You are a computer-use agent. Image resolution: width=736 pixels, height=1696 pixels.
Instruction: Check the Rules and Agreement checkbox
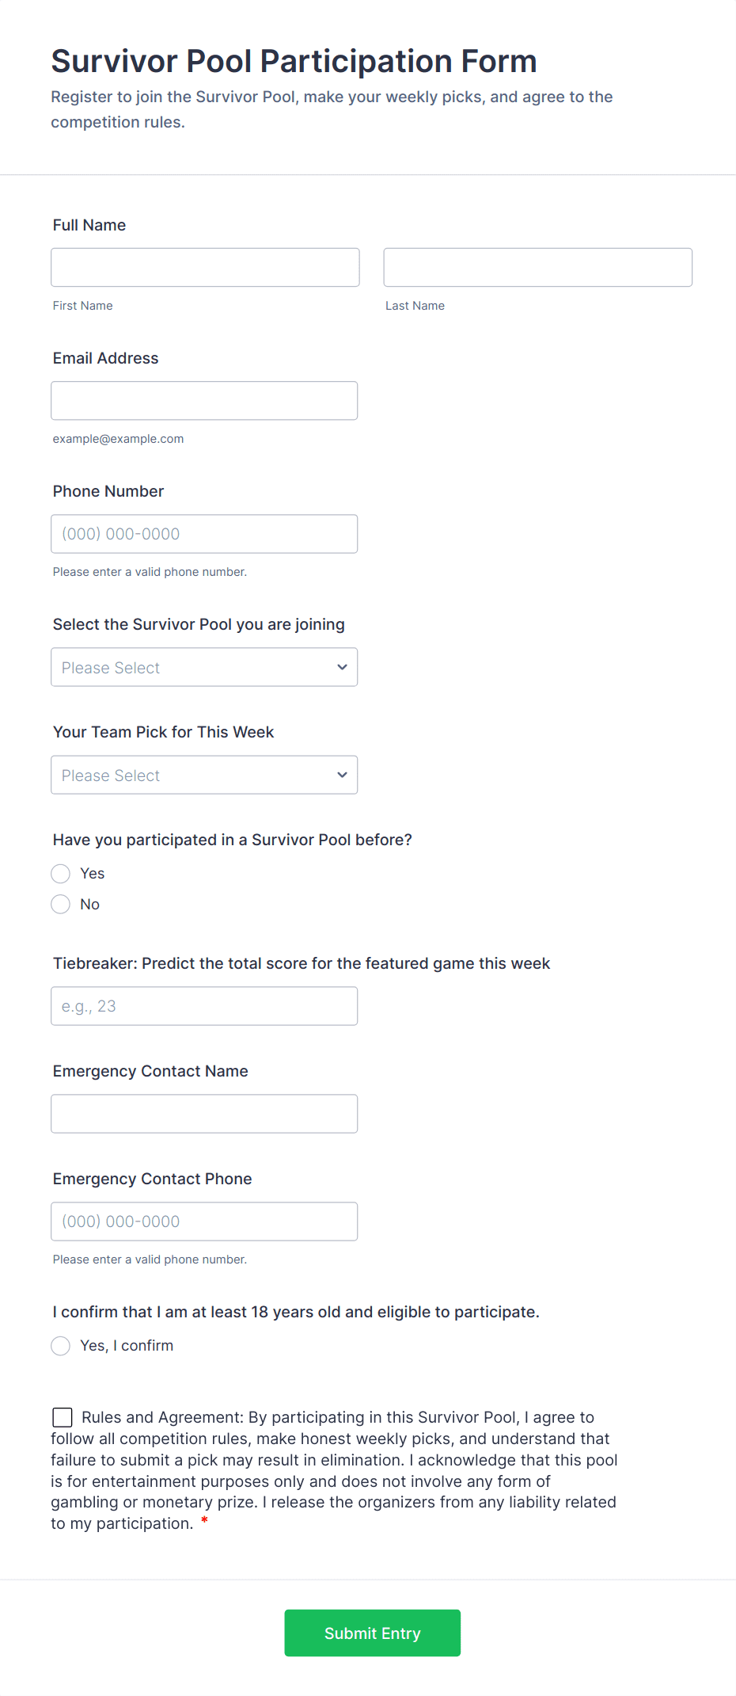(x=63, y=1417)
